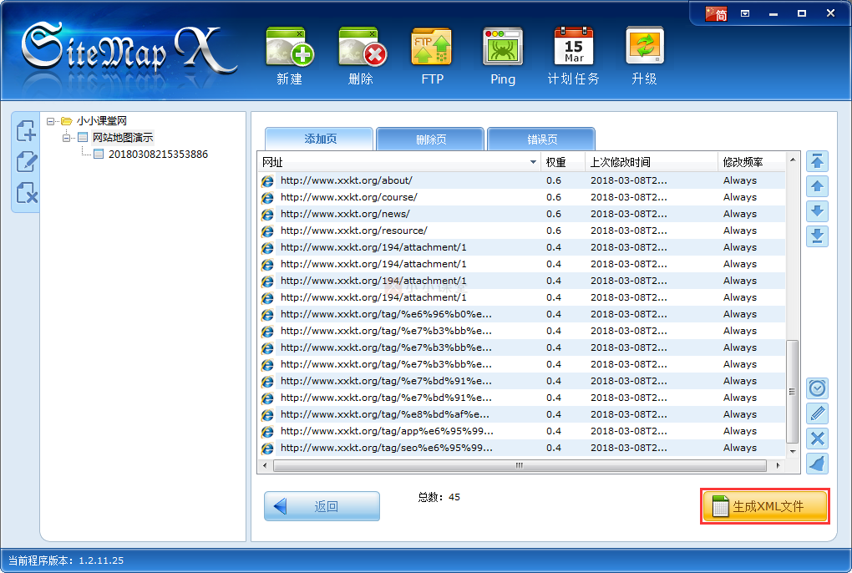Image resolution: width=852 pixels, height=573 pixels.
Task: Click the pencil edit icon beside list
Action: [x=817, y=413]
